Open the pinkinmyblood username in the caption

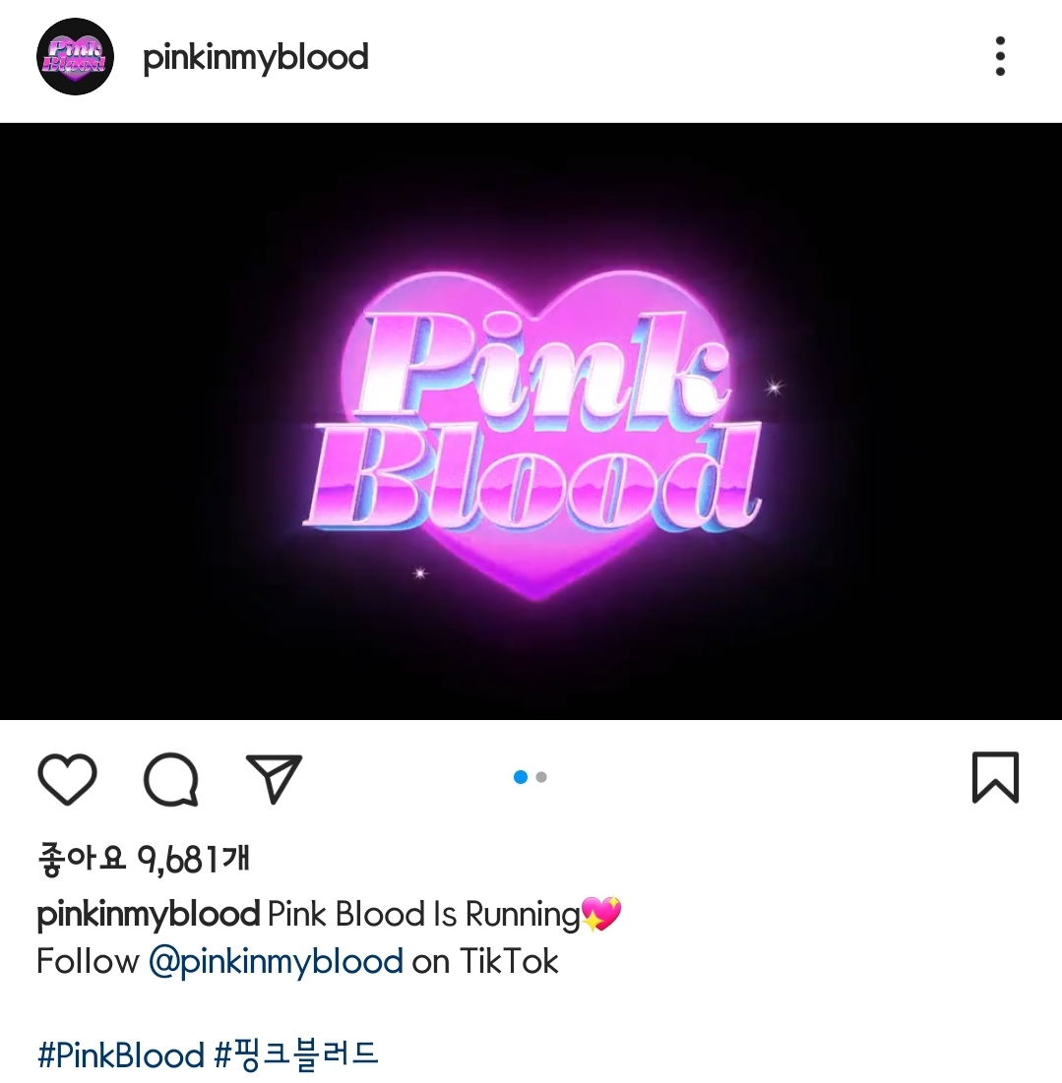coord(148,915)
